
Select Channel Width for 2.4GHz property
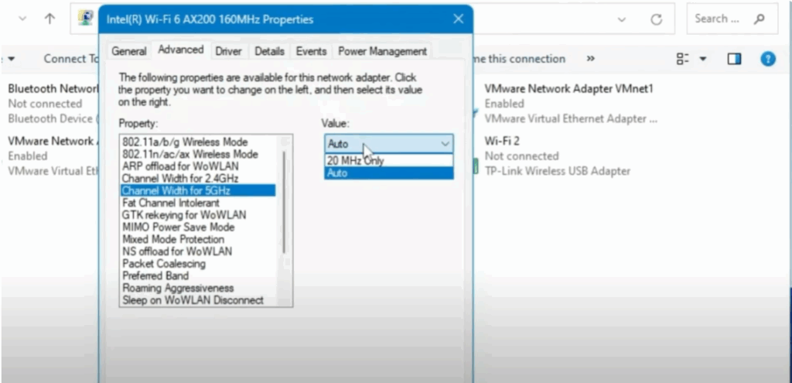[x=197, y=179]
